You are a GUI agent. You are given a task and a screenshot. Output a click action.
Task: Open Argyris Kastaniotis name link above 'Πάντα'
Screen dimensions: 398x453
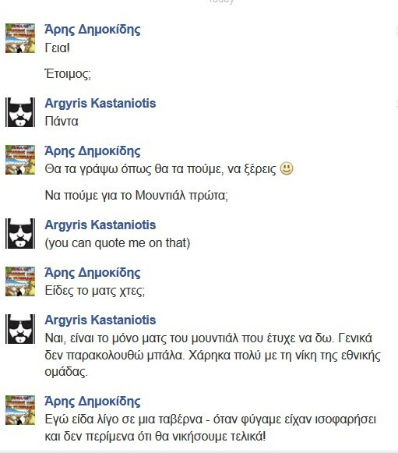[100, 104]
